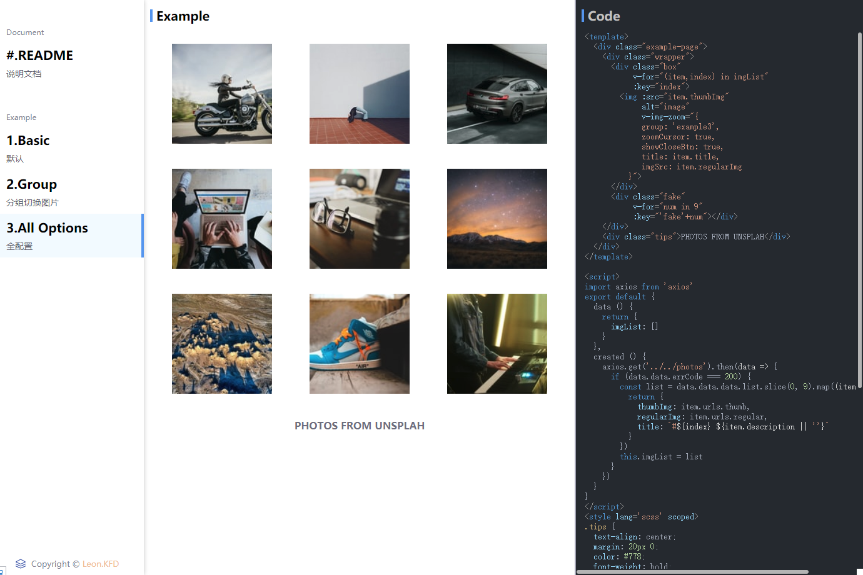Click the 'Document' sidebar section label
The height and width of the screenshot is (575, 863).
tap(25, 32)
